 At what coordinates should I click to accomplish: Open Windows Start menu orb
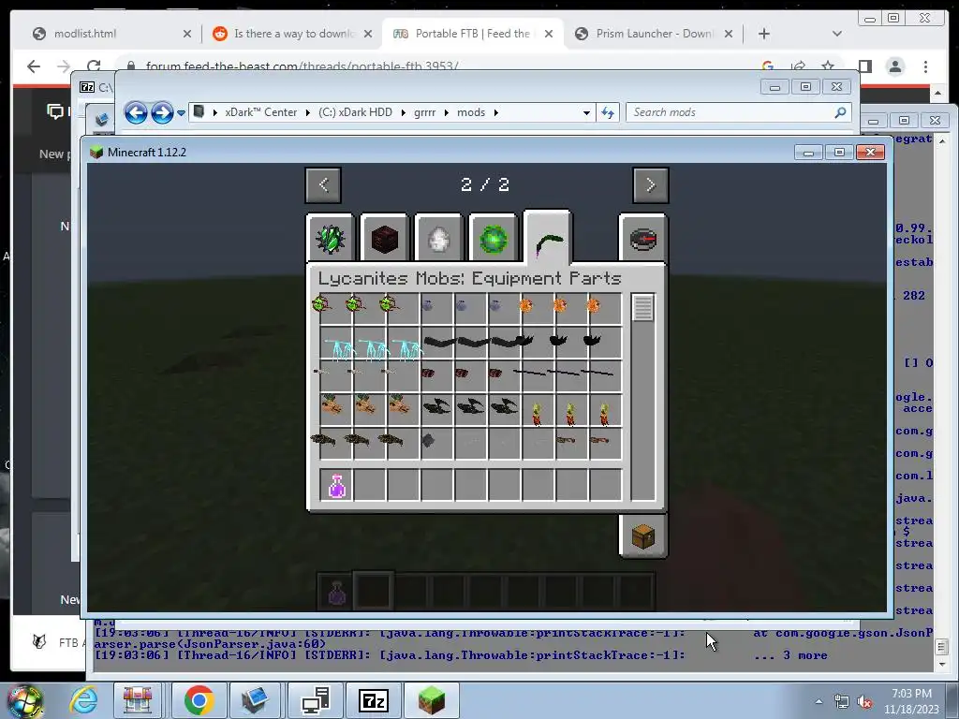coord(24,701)
